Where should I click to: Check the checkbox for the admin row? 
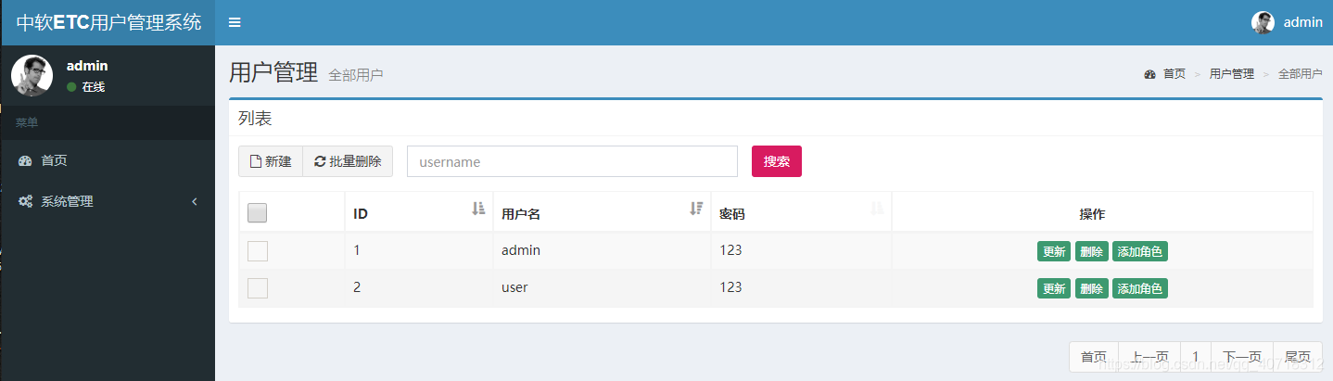[x=258, y=251]
